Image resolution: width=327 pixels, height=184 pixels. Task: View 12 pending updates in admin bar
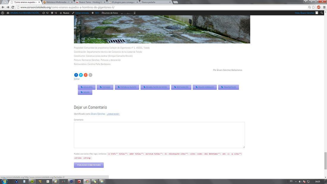[45, 13]
